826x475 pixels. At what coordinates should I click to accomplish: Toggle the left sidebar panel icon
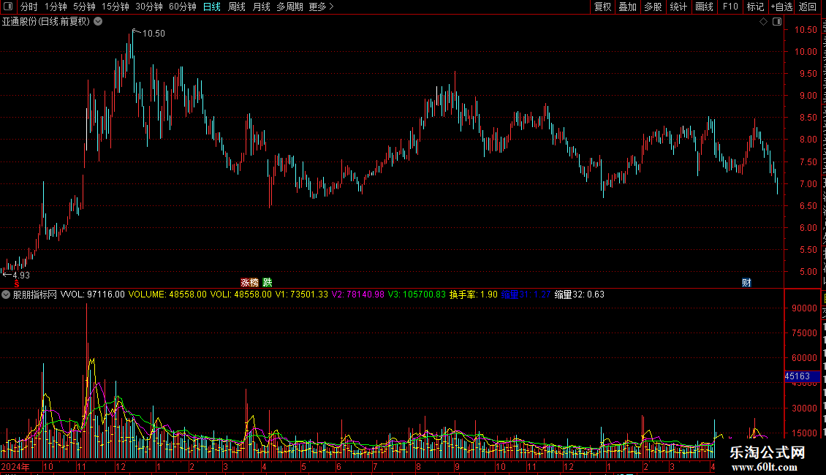point(8,7)
